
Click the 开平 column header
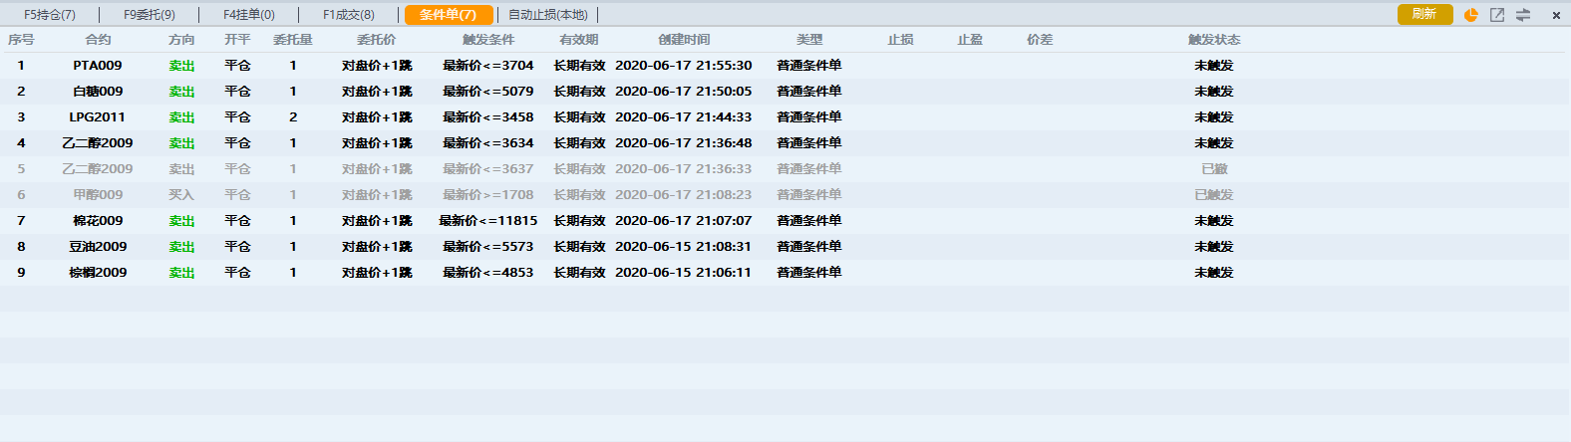coord(237,40)
